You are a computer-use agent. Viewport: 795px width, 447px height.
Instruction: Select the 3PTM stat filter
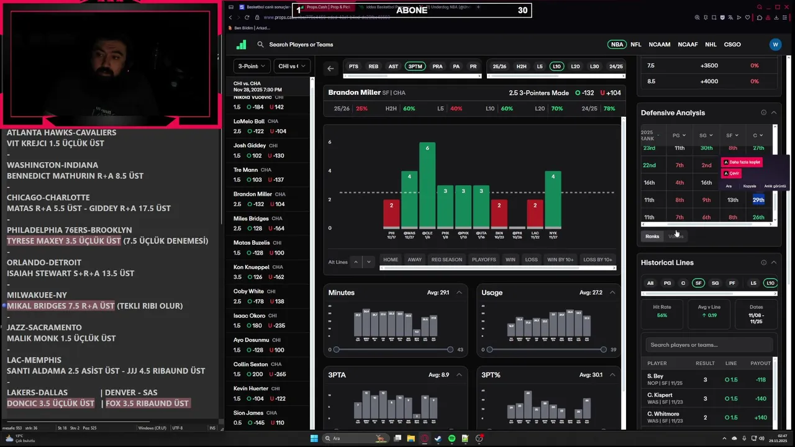tap(415, 66)
